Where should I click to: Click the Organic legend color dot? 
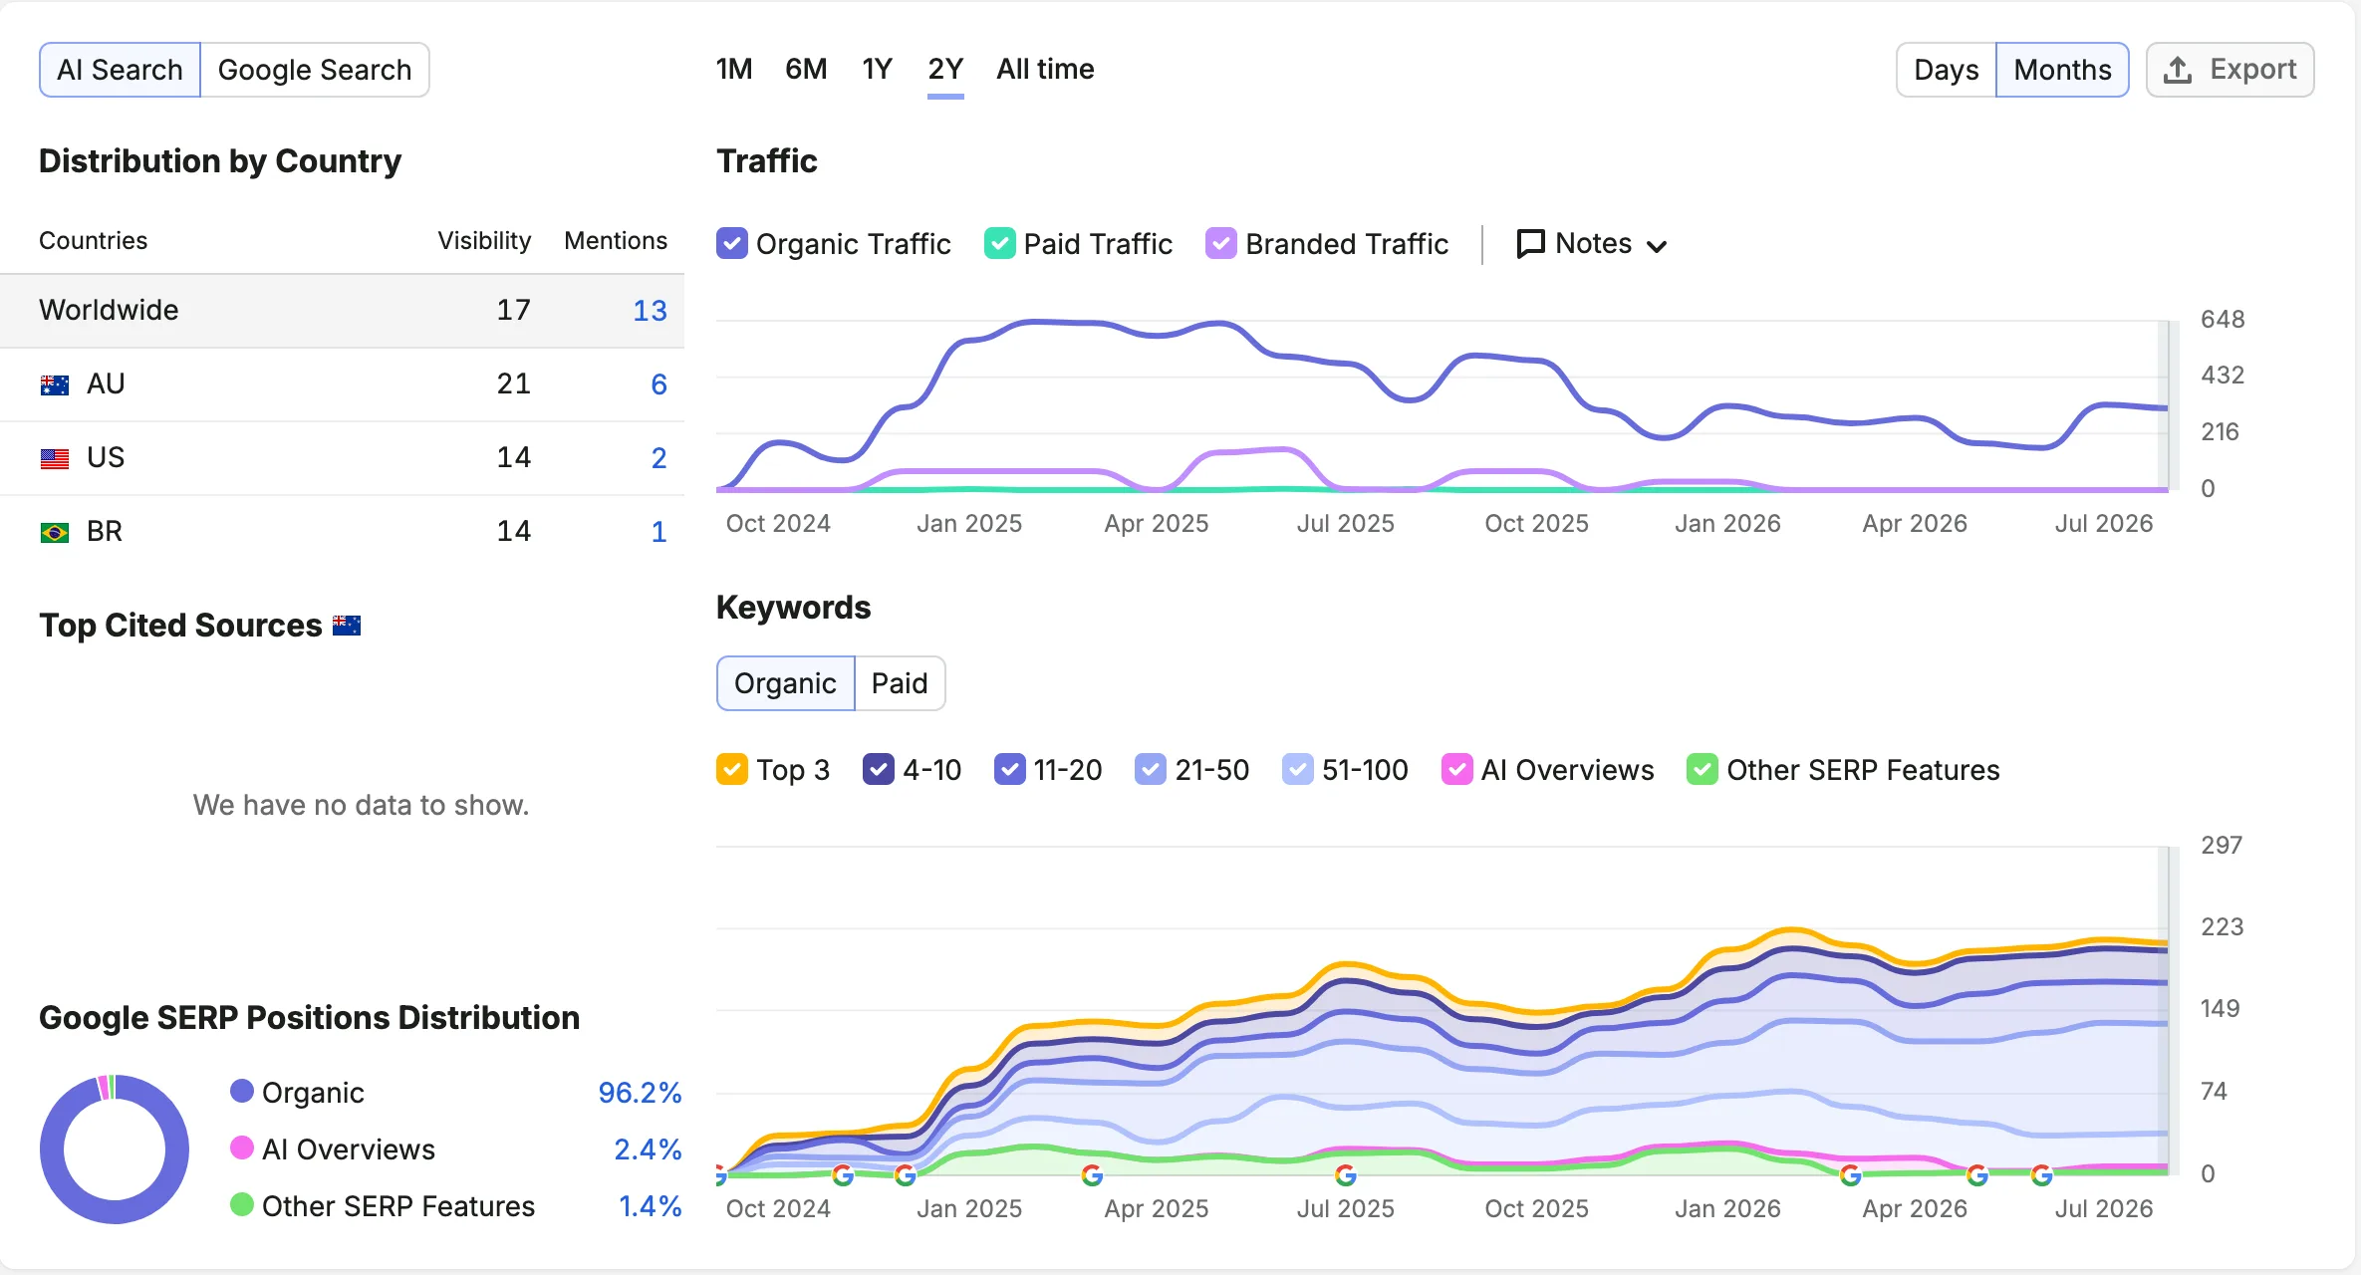click(x=242, y=1091)
